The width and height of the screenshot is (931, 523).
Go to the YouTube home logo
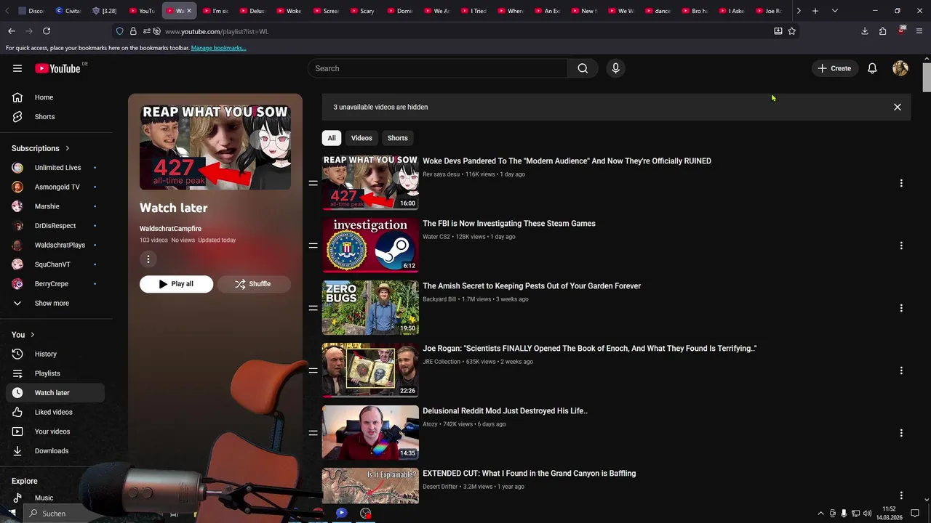(57, 68)
